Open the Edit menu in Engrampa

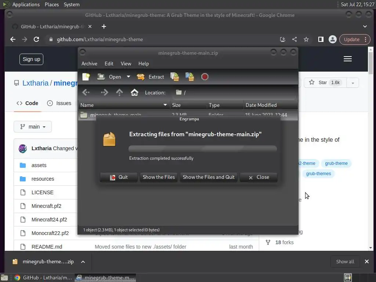click(109, 64)
